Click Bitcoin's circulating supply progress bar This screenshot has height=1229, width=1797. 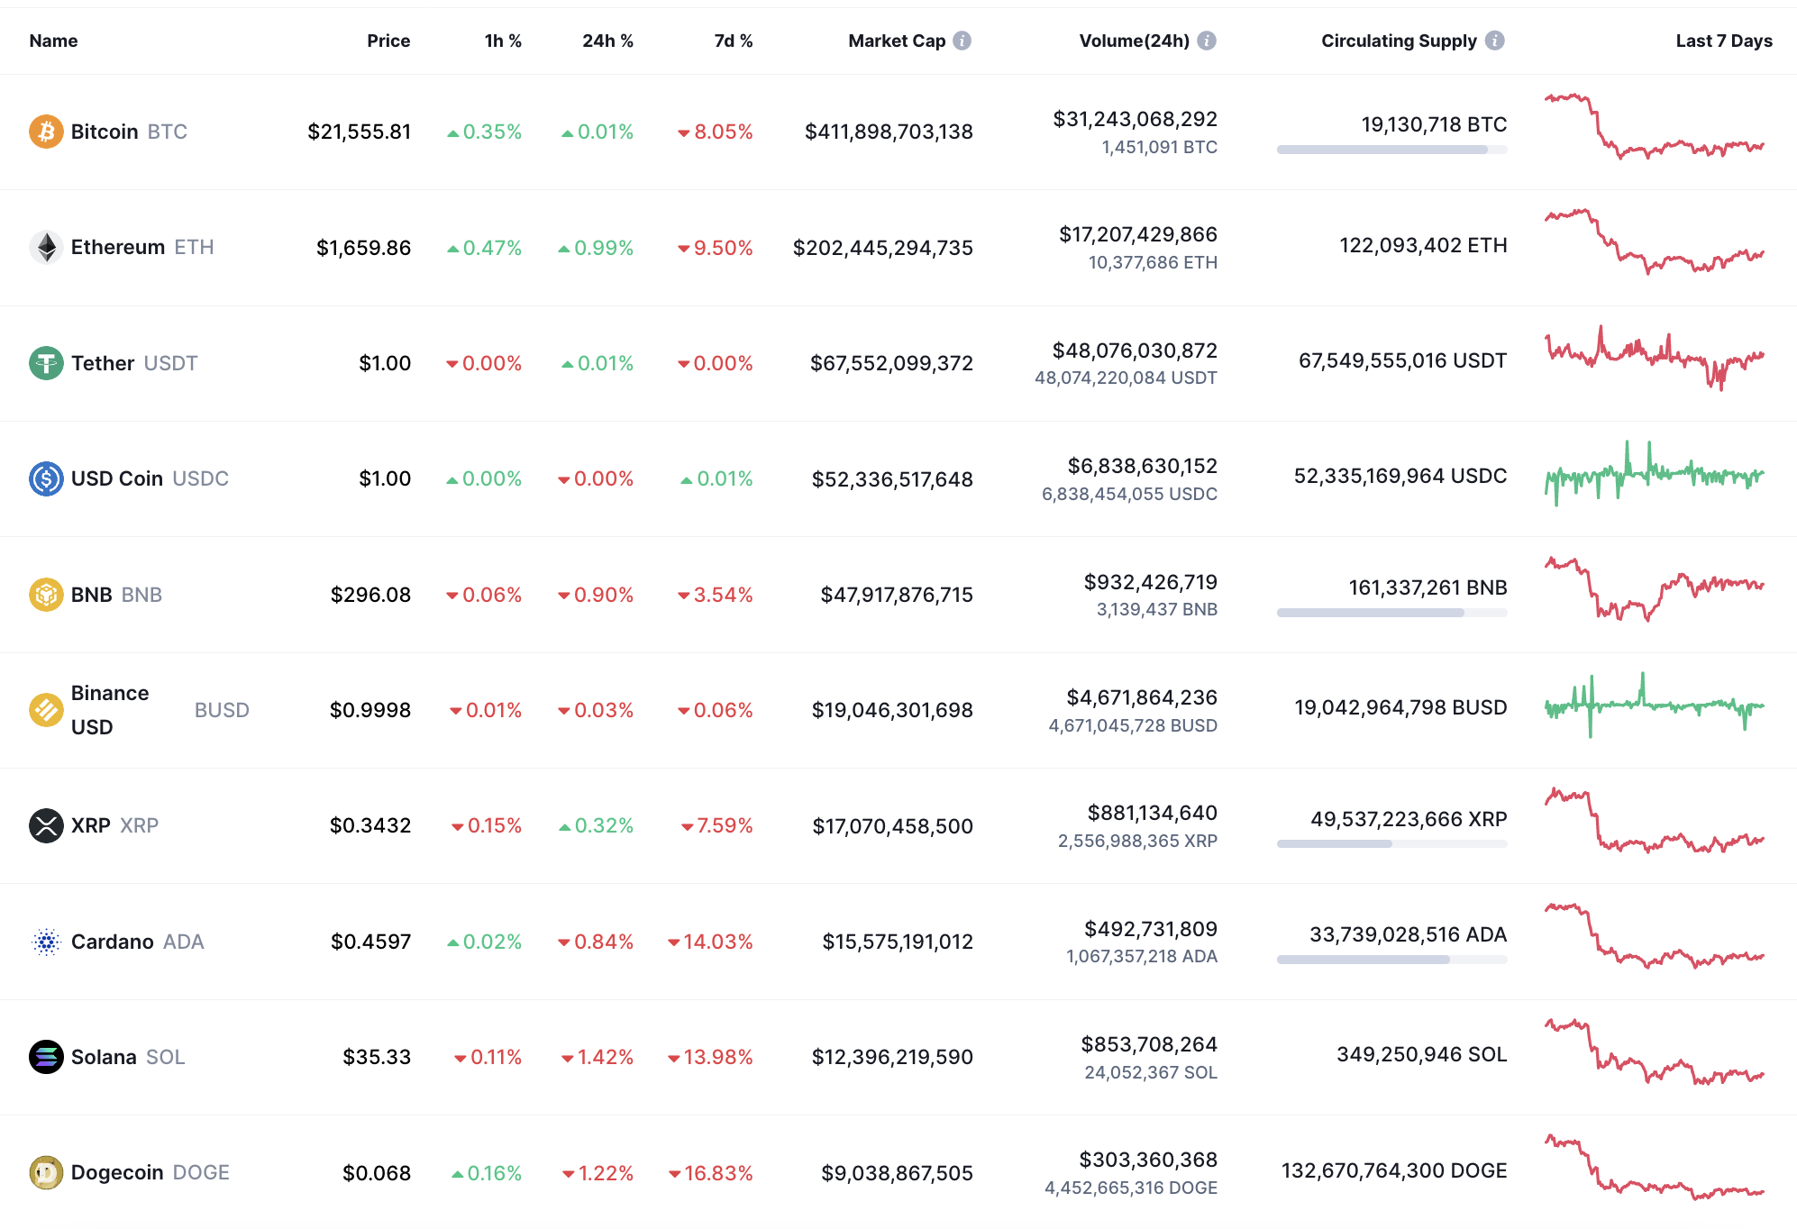[1391, 150]
